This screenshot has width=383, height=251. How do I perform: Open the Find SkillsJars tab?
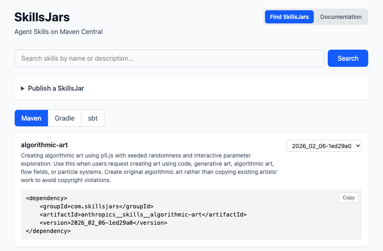[289, 17]
